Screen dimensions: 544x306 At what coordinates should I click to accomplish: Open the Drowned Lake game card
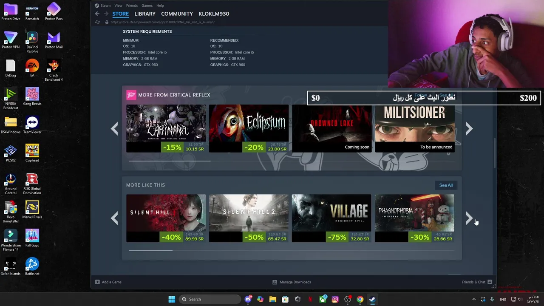[331, 128]
